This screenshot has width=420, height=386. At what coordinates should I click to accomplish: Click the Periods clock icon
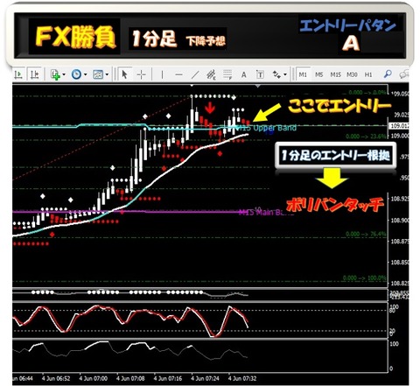(x=76, y=74)
